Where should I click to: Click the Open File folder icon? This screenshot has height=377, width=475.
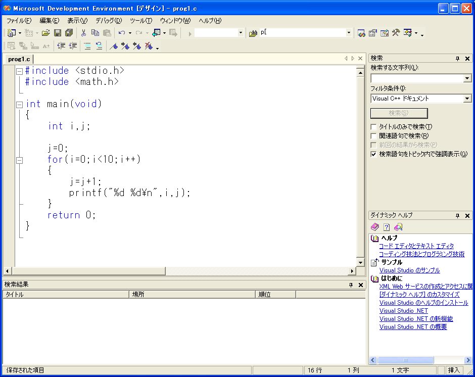click(46, 33)
